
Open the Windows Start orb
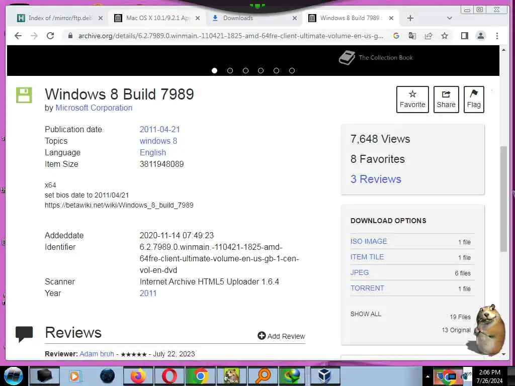click(x=13, y=376)
